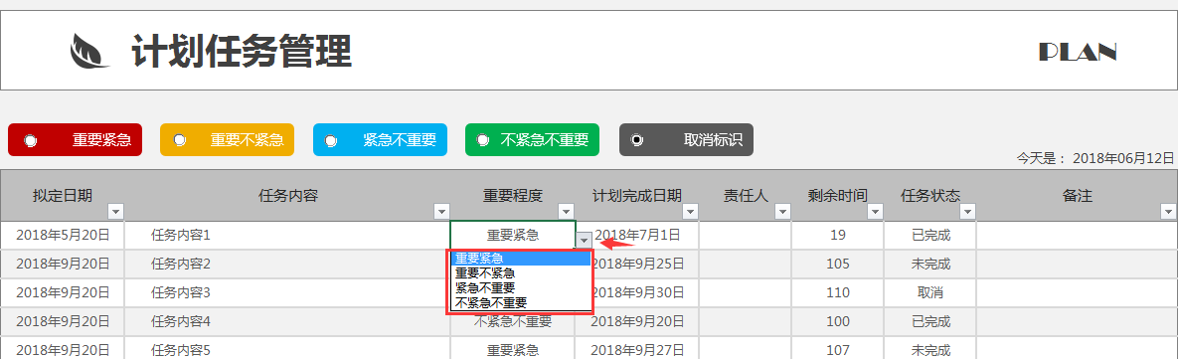The height and width of the screenshot is (359, 1178).
Task: Select the 任务内容3 cell
Action: 287,292
